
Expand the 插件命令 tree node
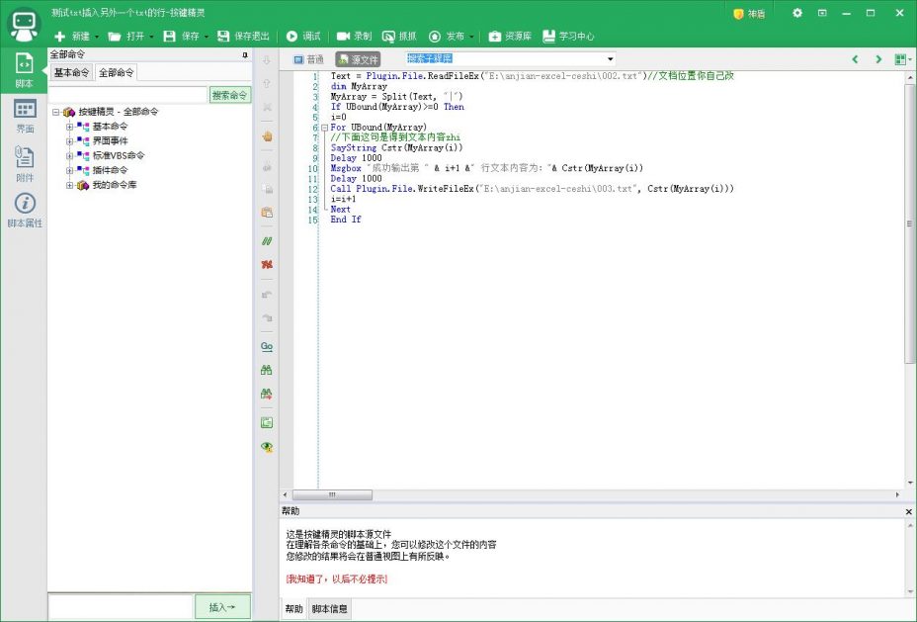[70, 170]
